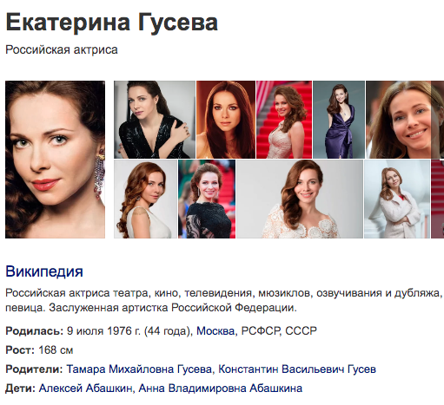Viewport: 444px width, 405px height.
Task: Open Константин Васильевич Гусев link
Action: tap(297, 369)
